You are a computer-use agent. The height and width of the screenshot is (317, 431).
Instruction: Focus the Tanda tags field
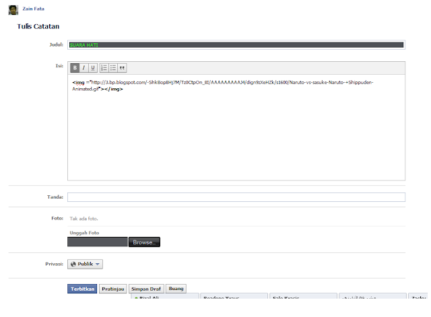click(x=236, y=197)
